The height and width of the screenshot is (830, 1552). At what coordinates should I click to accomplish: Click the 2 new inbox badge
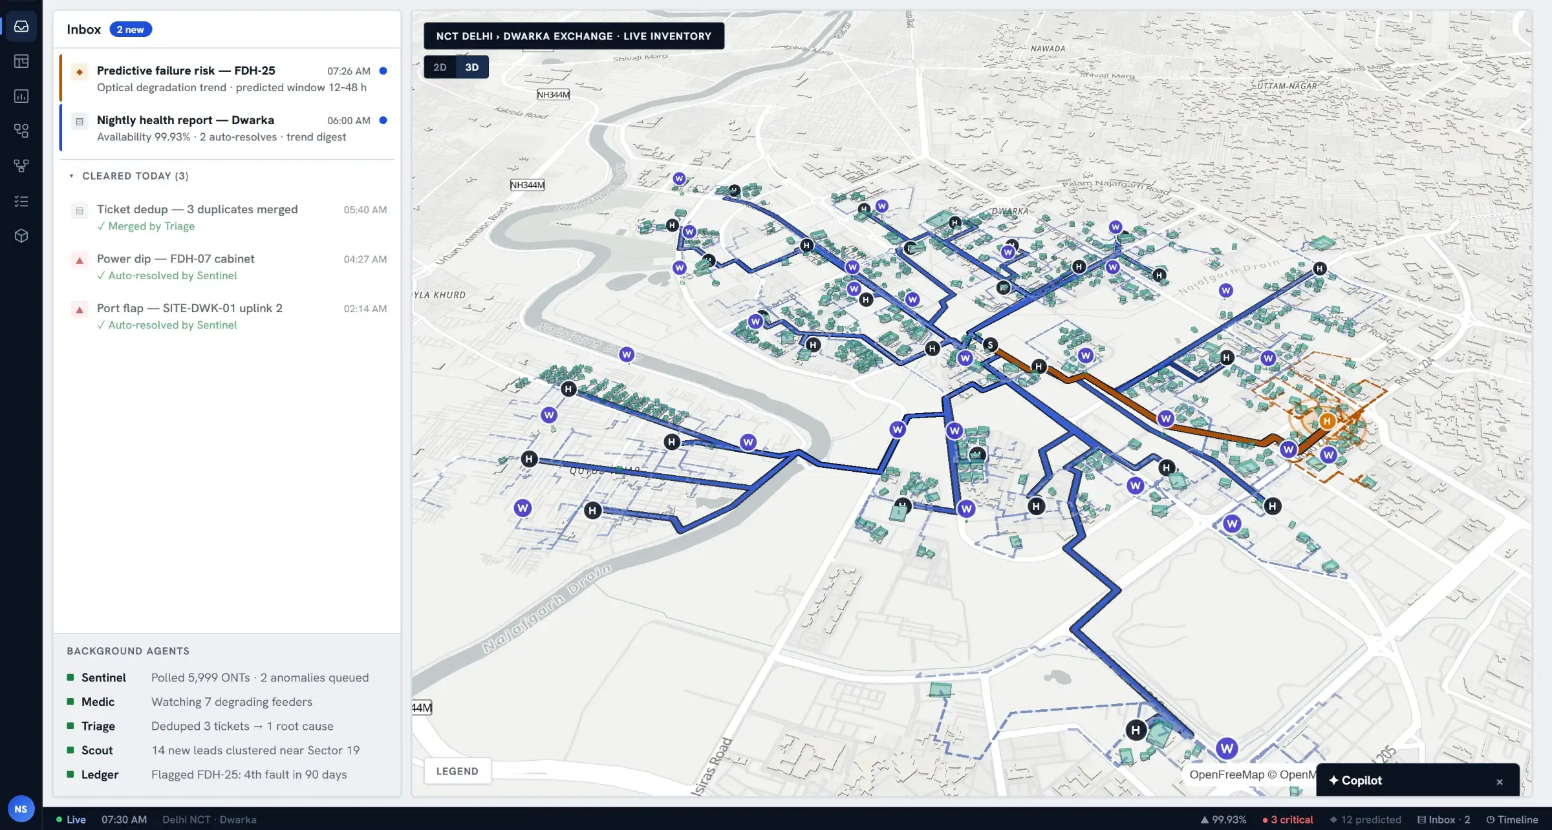click(x=131, y=30)
